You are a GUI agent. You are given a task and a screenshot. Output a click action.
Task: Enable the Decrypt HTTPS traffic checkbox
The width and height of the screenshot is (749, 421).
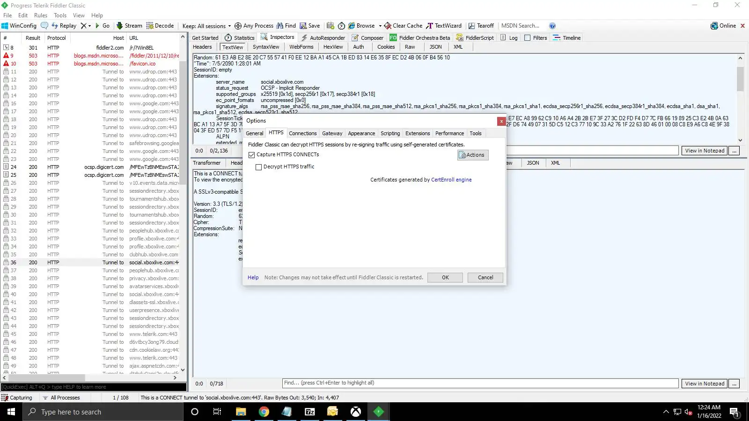click(258, 167)
